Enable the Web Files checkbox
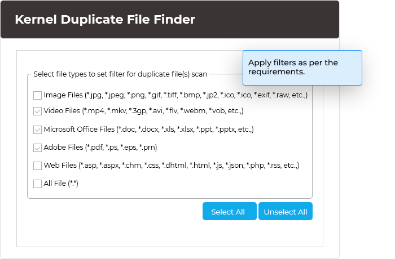The image size is (395, 259). click(38, 166)
